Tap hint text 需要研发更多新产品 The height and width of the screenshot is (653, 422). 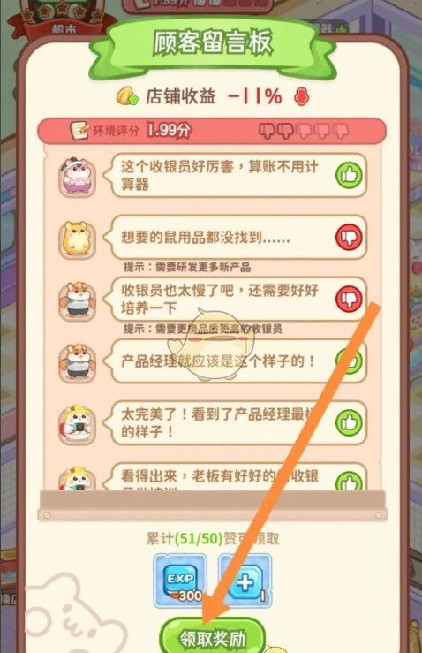pyautogui.click(x=203, y=267)
